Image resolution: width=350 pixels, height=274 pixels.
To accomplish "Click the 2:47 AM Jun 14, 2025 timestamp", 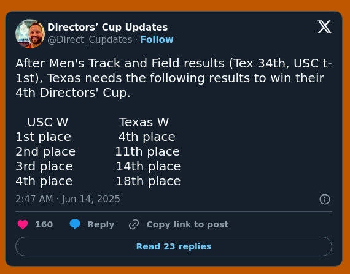I will tap(68, 199).
